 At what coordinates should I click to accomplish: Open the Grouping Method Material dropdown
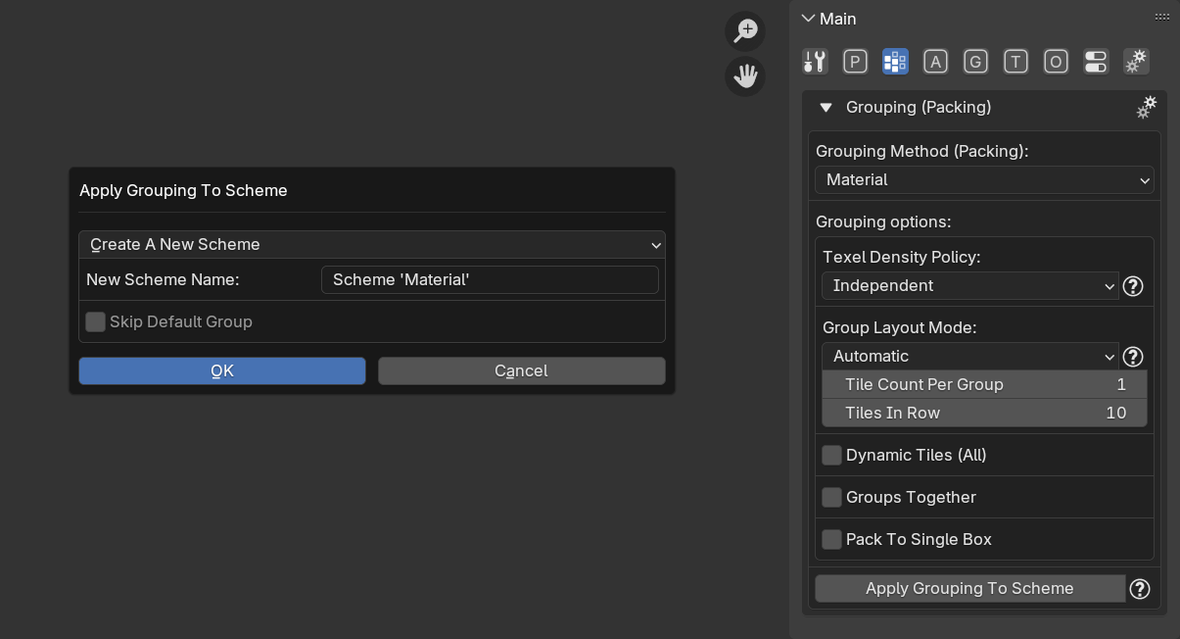pyautogui.click(x=984, y=180)
